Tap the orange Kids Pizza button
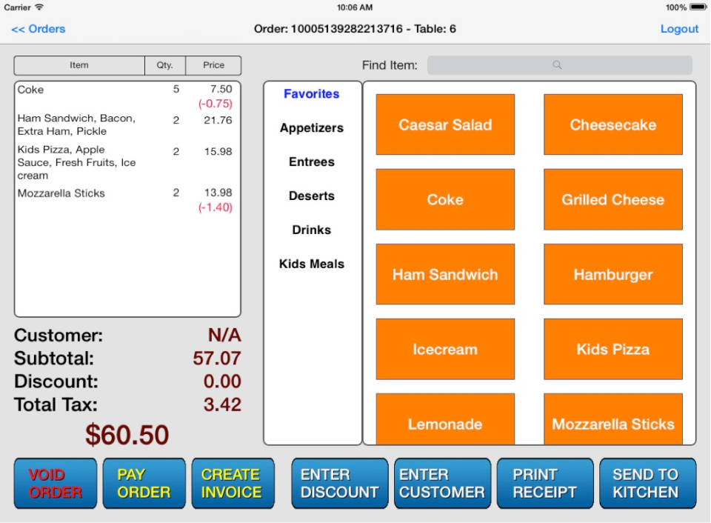 (613, 349)
